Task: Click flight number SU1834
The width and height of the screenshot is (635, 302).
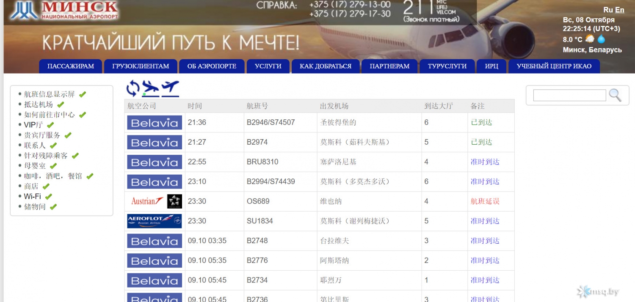Action: [260, 221]
